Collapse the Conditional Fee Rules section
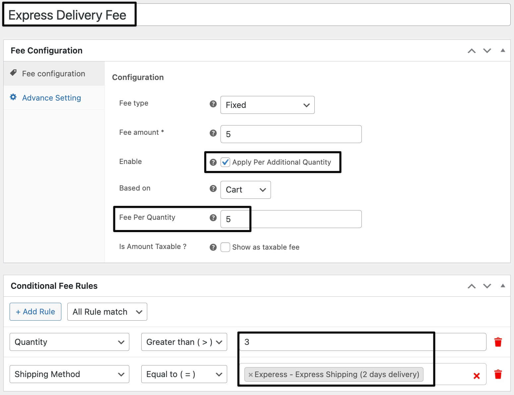This screenshot has height=395, width=514. pyautogui.click(x=503, y=285)
